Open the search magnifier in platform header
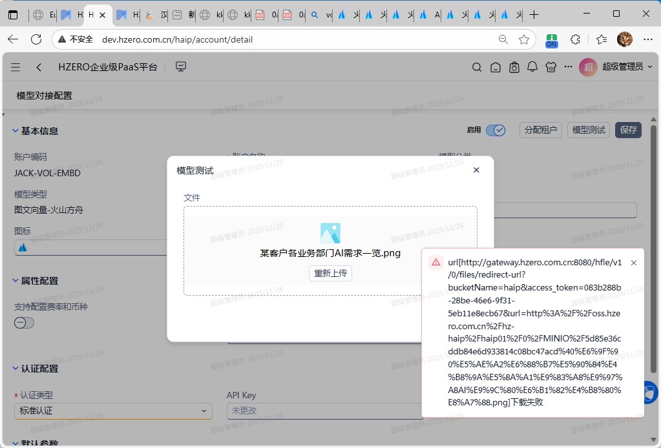 pyautogui.click(x=477, y=67)
